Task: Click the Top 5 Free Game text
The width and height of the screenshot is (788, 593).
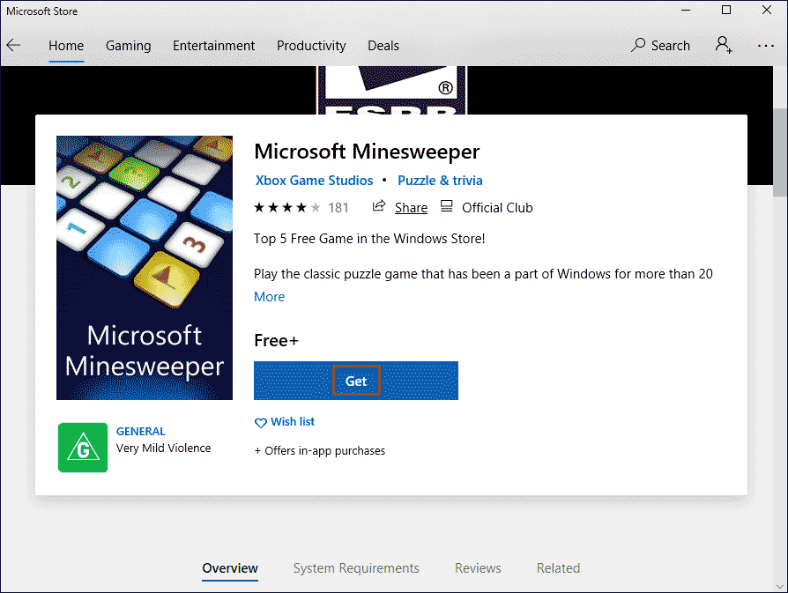Action: pos(369,239)
